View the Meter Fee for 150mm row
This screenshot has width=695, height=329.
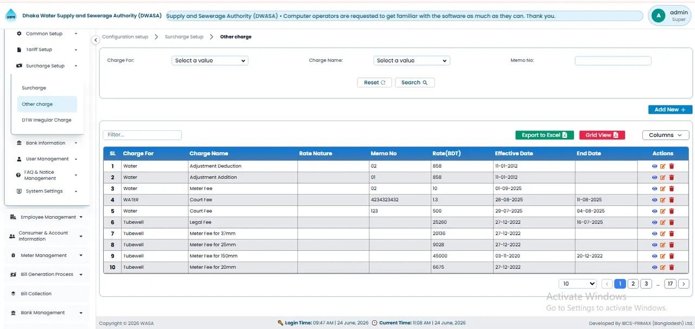(654, 256)
